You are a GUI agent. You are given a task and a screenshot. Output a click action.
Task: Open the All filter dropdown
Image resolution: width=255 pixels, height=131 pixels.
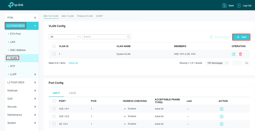[x=65, y=37]
